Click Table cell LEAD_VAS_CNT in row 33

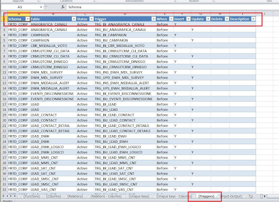53,189
